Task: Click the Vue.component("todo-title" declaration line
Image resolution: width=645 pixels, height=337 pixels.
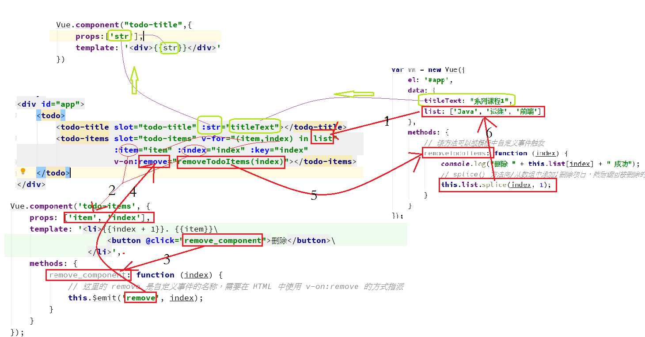Action: click(124, 25)
